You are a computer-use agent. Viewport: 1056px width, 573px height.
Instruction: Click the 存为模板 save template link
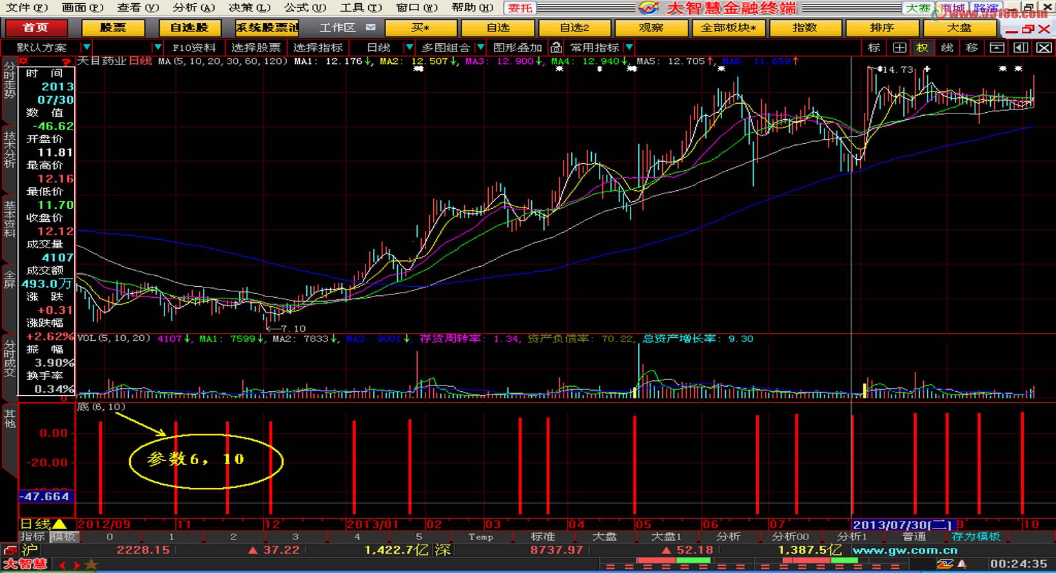(976, 536)
